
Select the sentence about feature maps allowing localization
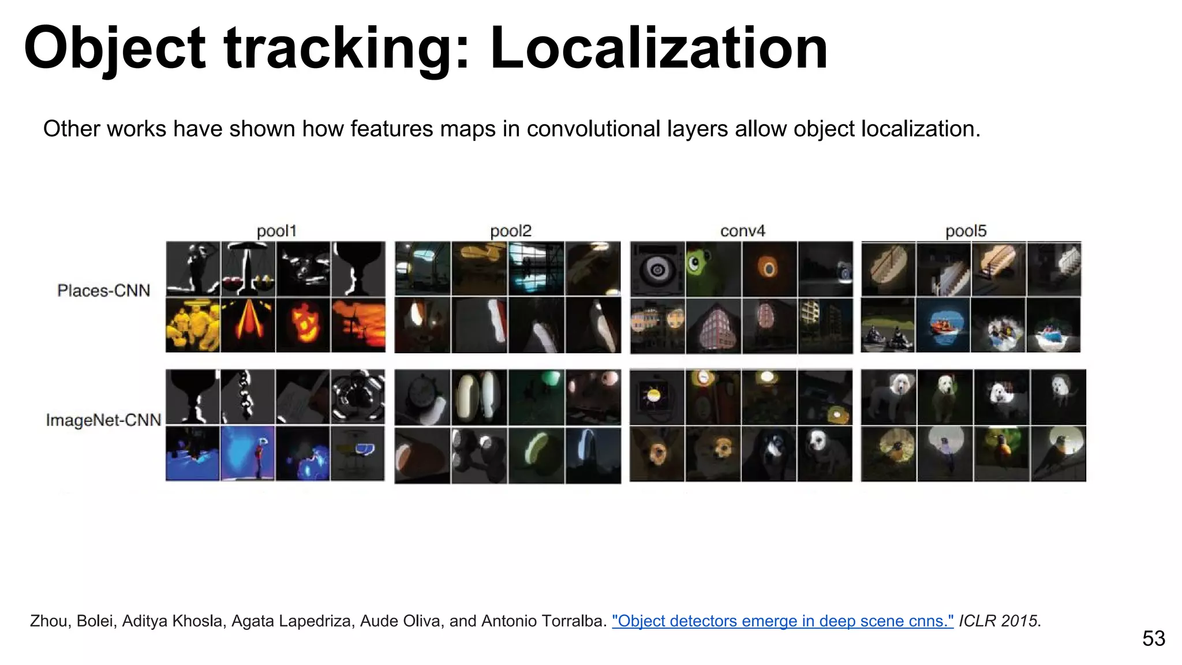(512, 129)
